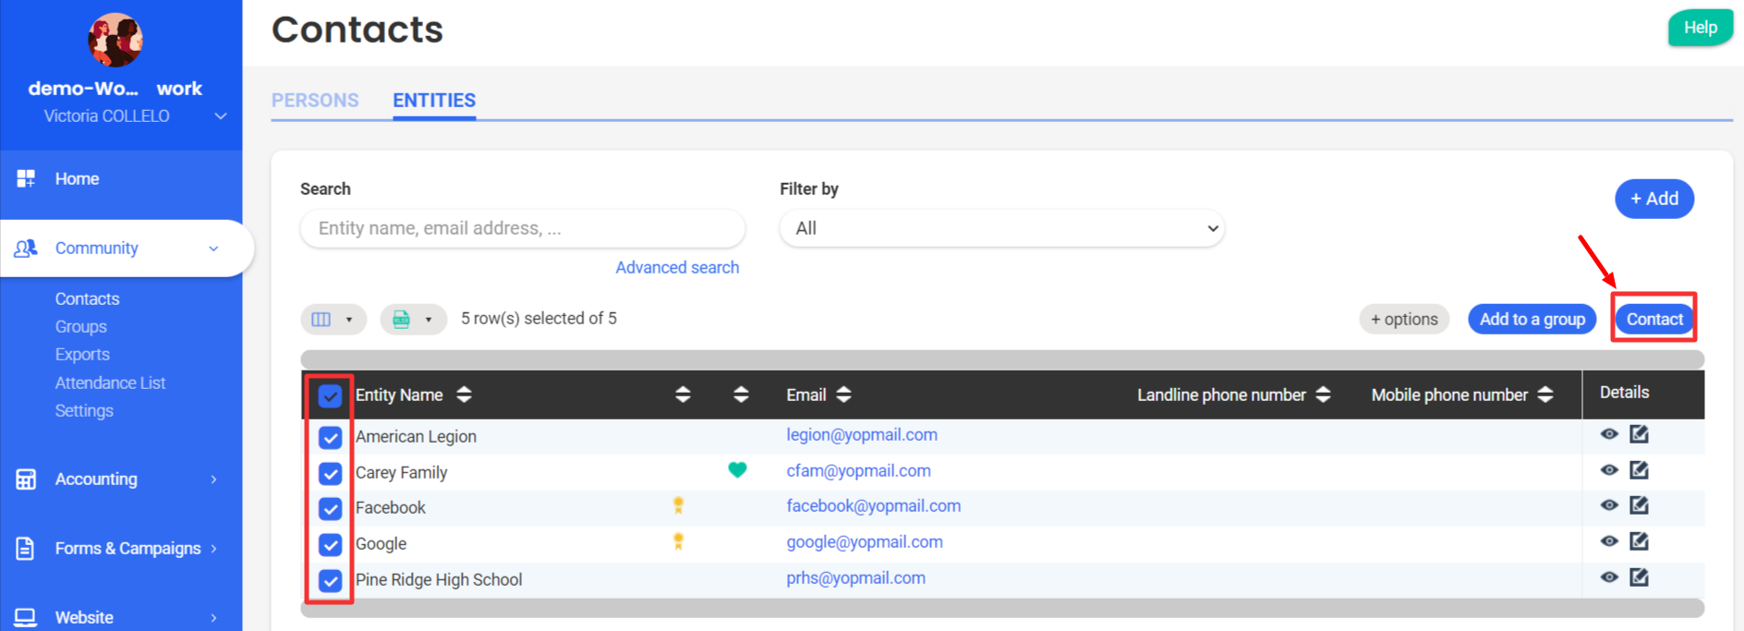Viewport: 1744px width, 631px height.
Task: Untick the Facebook row checkbox
Action: click(330, 508)
